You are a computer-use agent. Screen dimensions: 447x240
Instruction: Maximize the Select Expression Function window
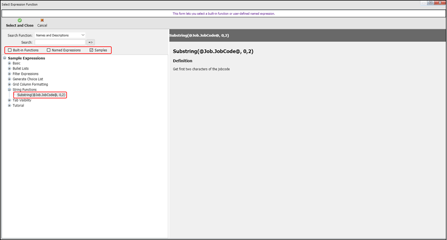430,3
